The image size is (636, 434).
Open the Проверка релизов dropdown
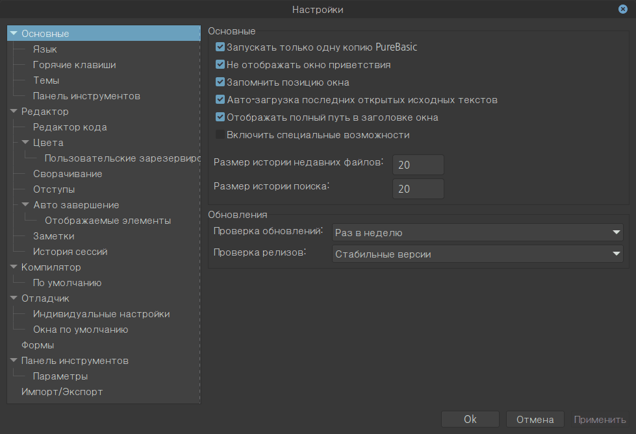(477, 254)
